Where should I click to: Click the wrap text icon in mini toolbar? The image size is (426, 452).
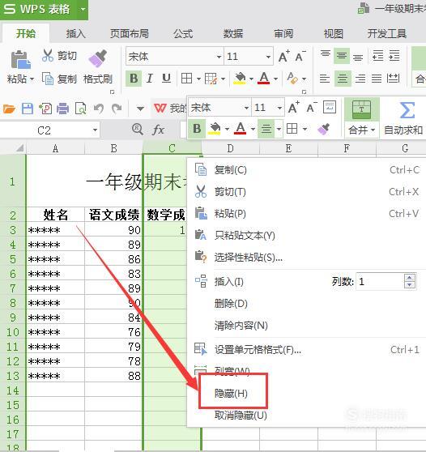pyautogui.click(x=330, y=107)
